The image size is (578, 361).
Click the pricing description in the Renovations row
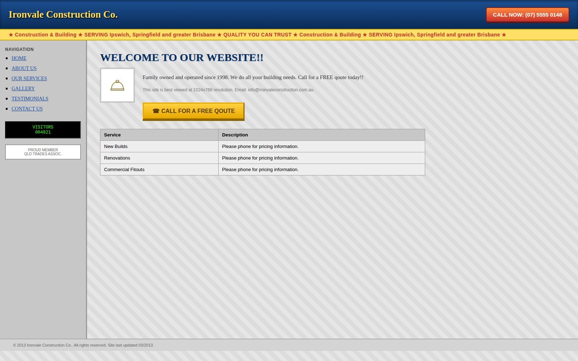[x=322, y=158]
